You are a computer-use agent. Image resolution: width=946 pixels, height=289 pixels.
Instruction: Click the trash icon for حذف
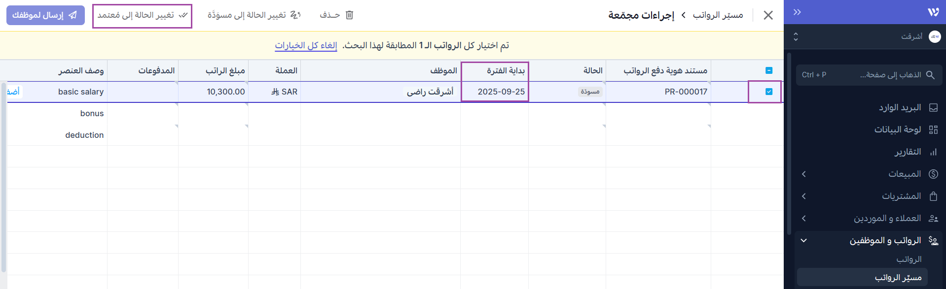[349, 15]
